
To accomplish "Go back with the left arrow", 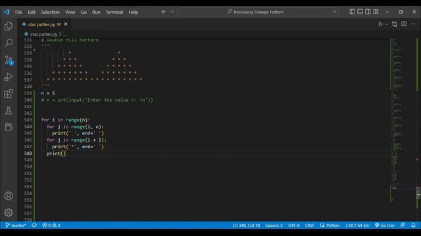I will coord(164,12).
